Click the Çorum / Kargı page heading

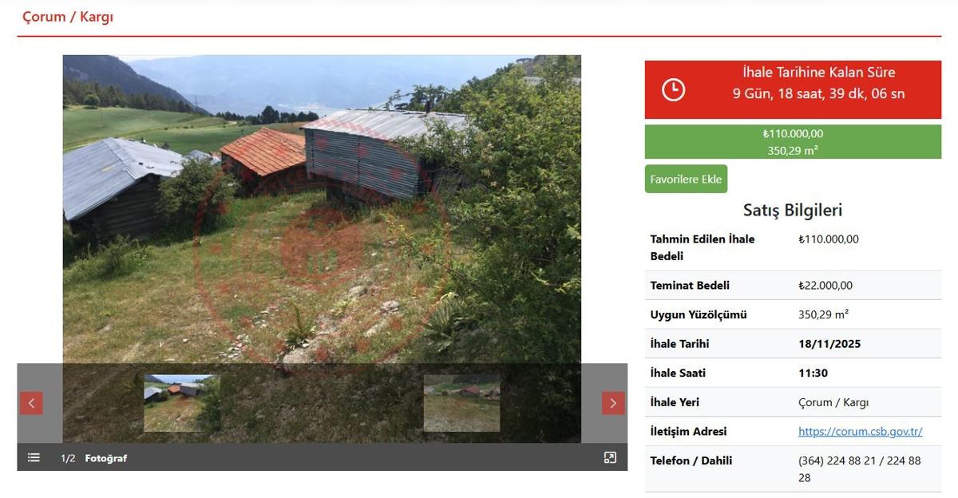68,16
